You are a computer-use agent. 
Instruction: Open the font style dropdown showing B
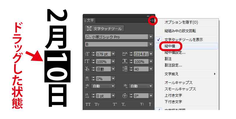click(151, 44)
